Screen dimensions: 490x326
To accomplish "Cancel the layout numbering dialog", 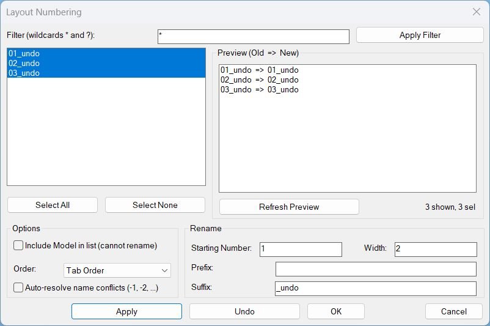I will pyautogui.click(x=454, y=311).
